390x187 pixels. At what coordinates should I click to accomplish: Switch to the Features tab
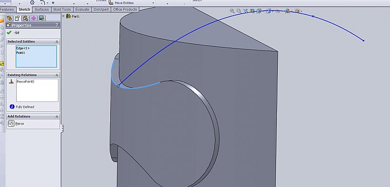(x=8, y=9)
